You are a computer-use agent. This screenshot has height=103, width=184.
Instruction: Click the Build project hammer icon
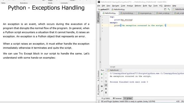169,9
